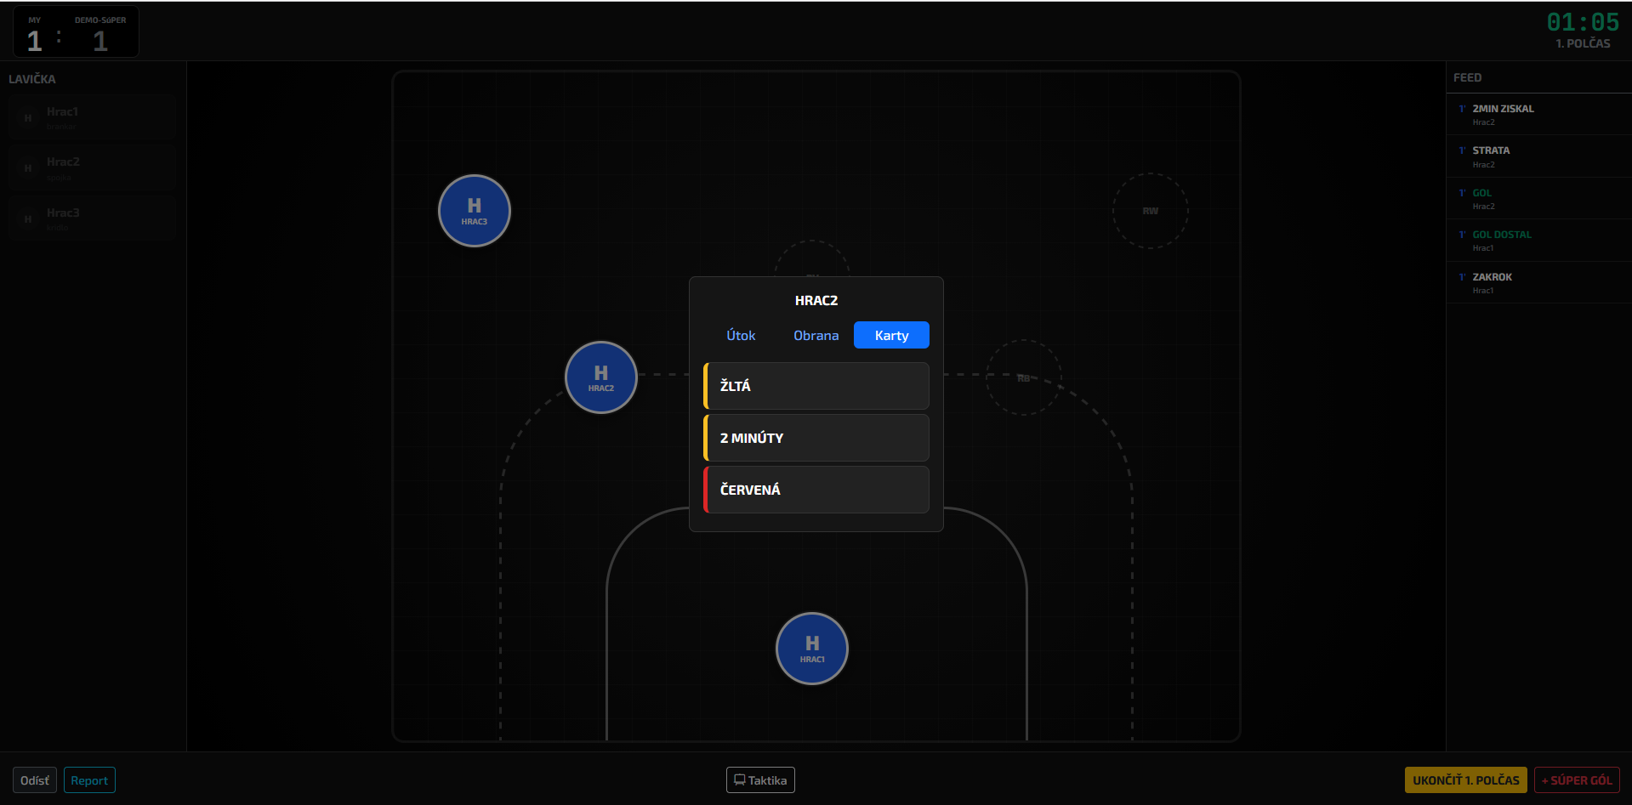Click the HRAC1 goalkeeper token
1632x805 pixels.
click(x=811, y=649)
